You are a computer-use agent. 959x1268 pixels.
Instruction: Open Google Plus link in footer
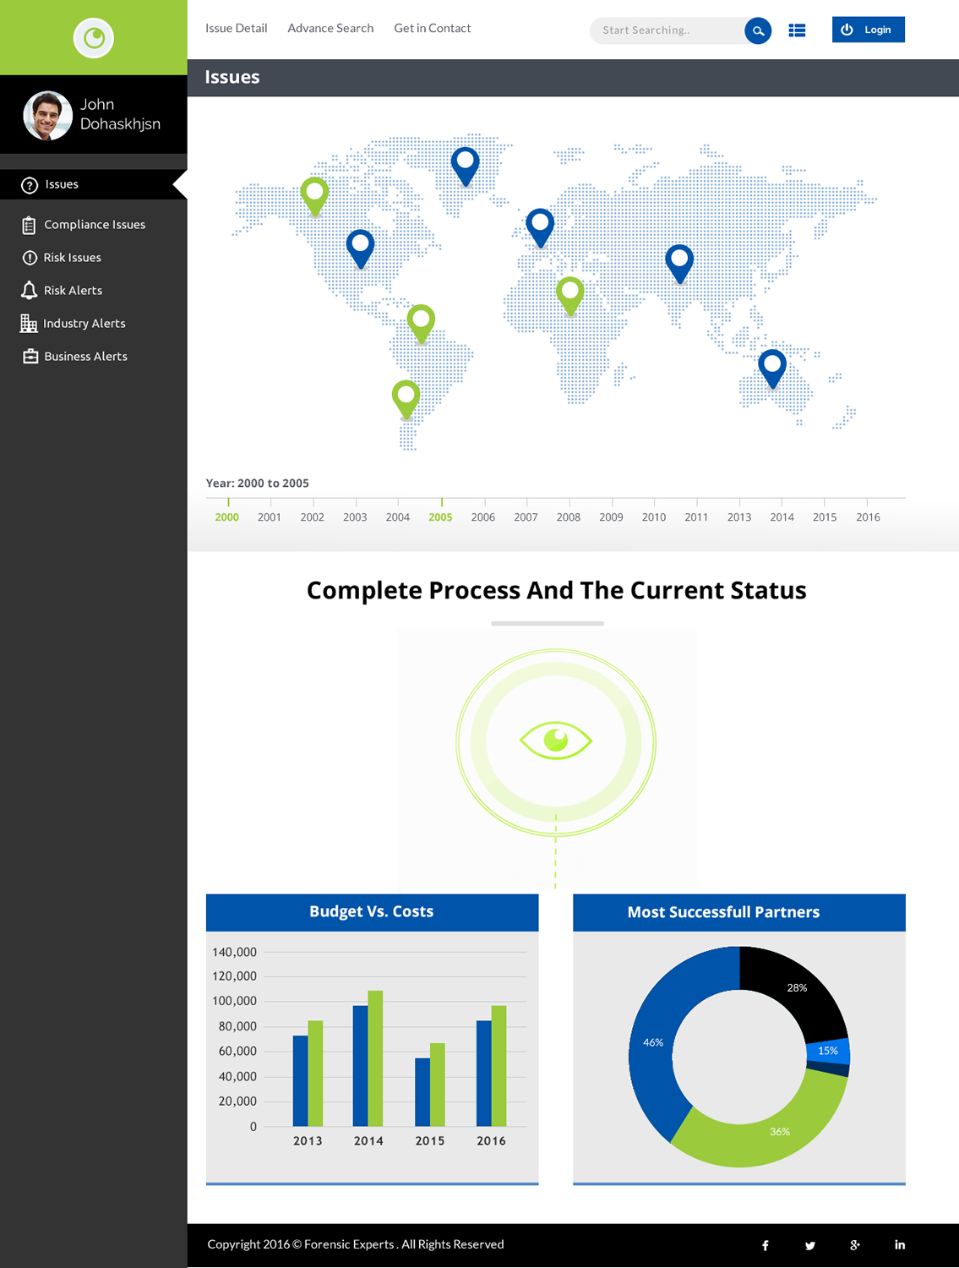855,1245
